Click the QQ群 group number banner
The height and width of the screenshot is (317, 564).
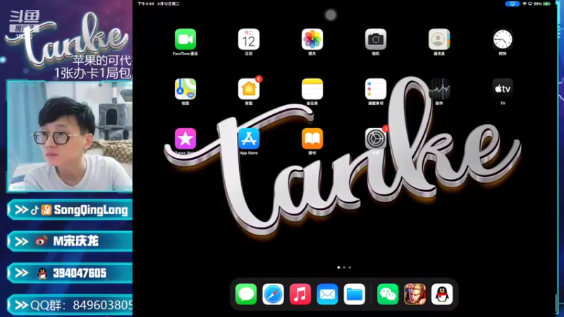coord(70,305)
